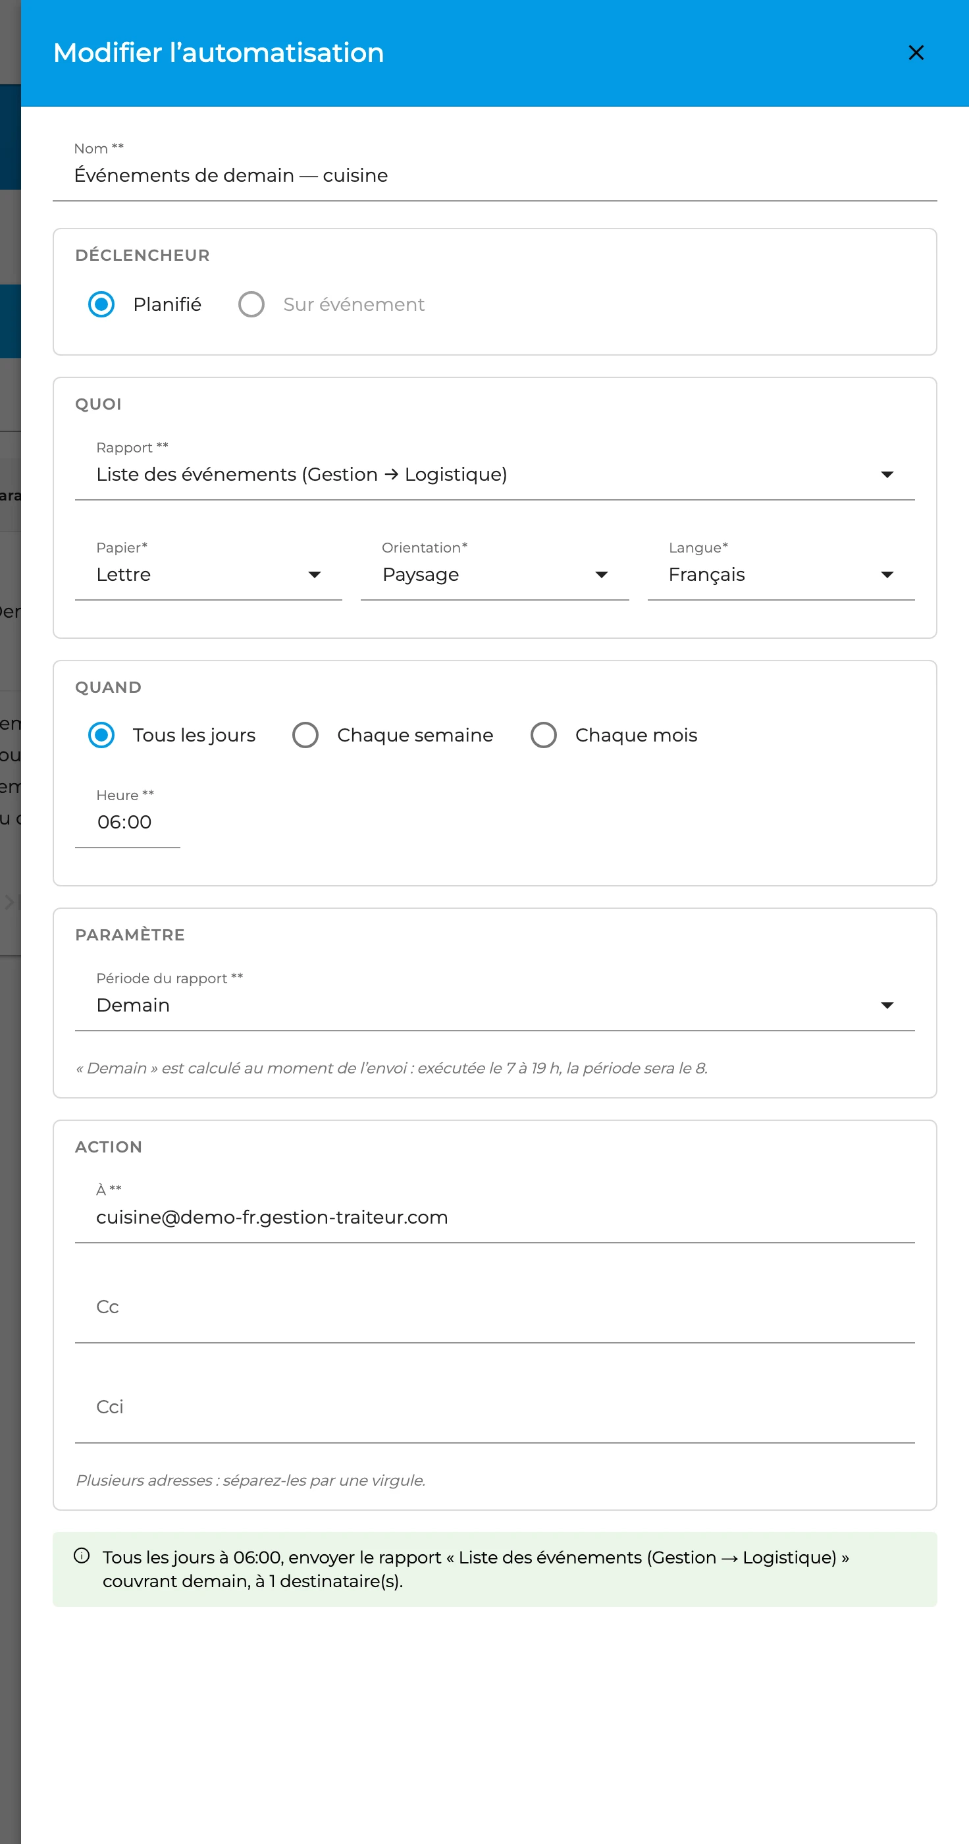Click the hint about « Demain » calculation

coord(392,1068)
